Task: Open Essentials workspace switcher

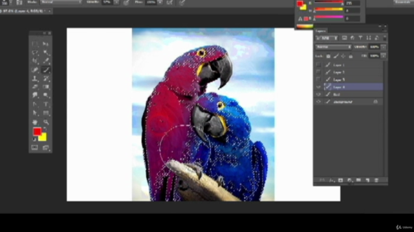Action: (x=403, y=2)
